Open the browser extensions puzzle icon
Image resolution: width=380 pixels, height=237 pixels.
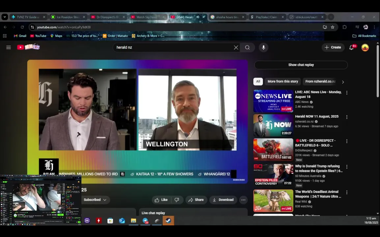click(x=344, y=27)
